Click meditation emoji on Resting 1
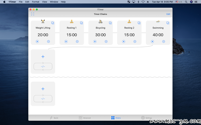The width and height of the screenshot is (201, 125). 72,21
